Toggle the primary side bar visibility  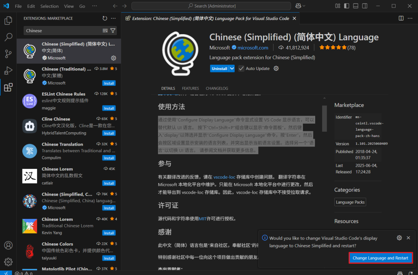347,6
